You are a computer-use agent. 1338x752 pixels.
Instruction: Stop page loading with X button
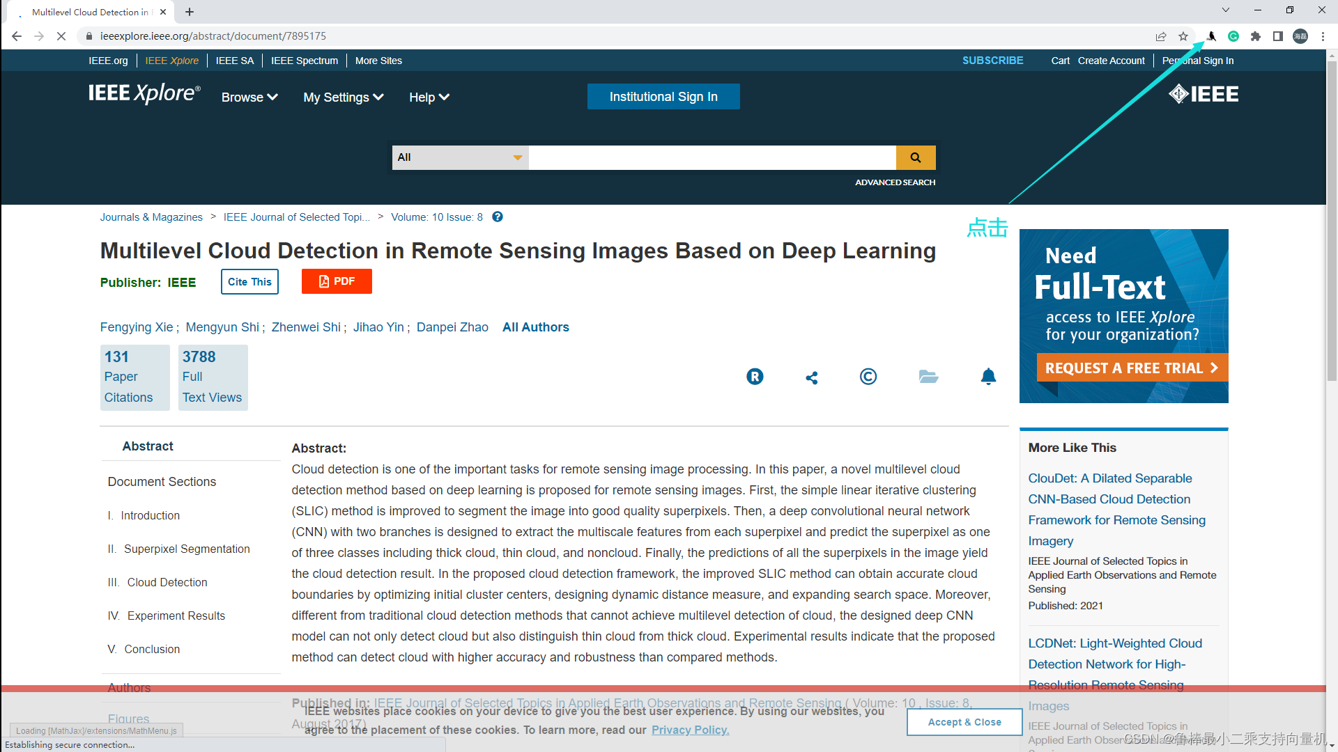coord(61,36)
